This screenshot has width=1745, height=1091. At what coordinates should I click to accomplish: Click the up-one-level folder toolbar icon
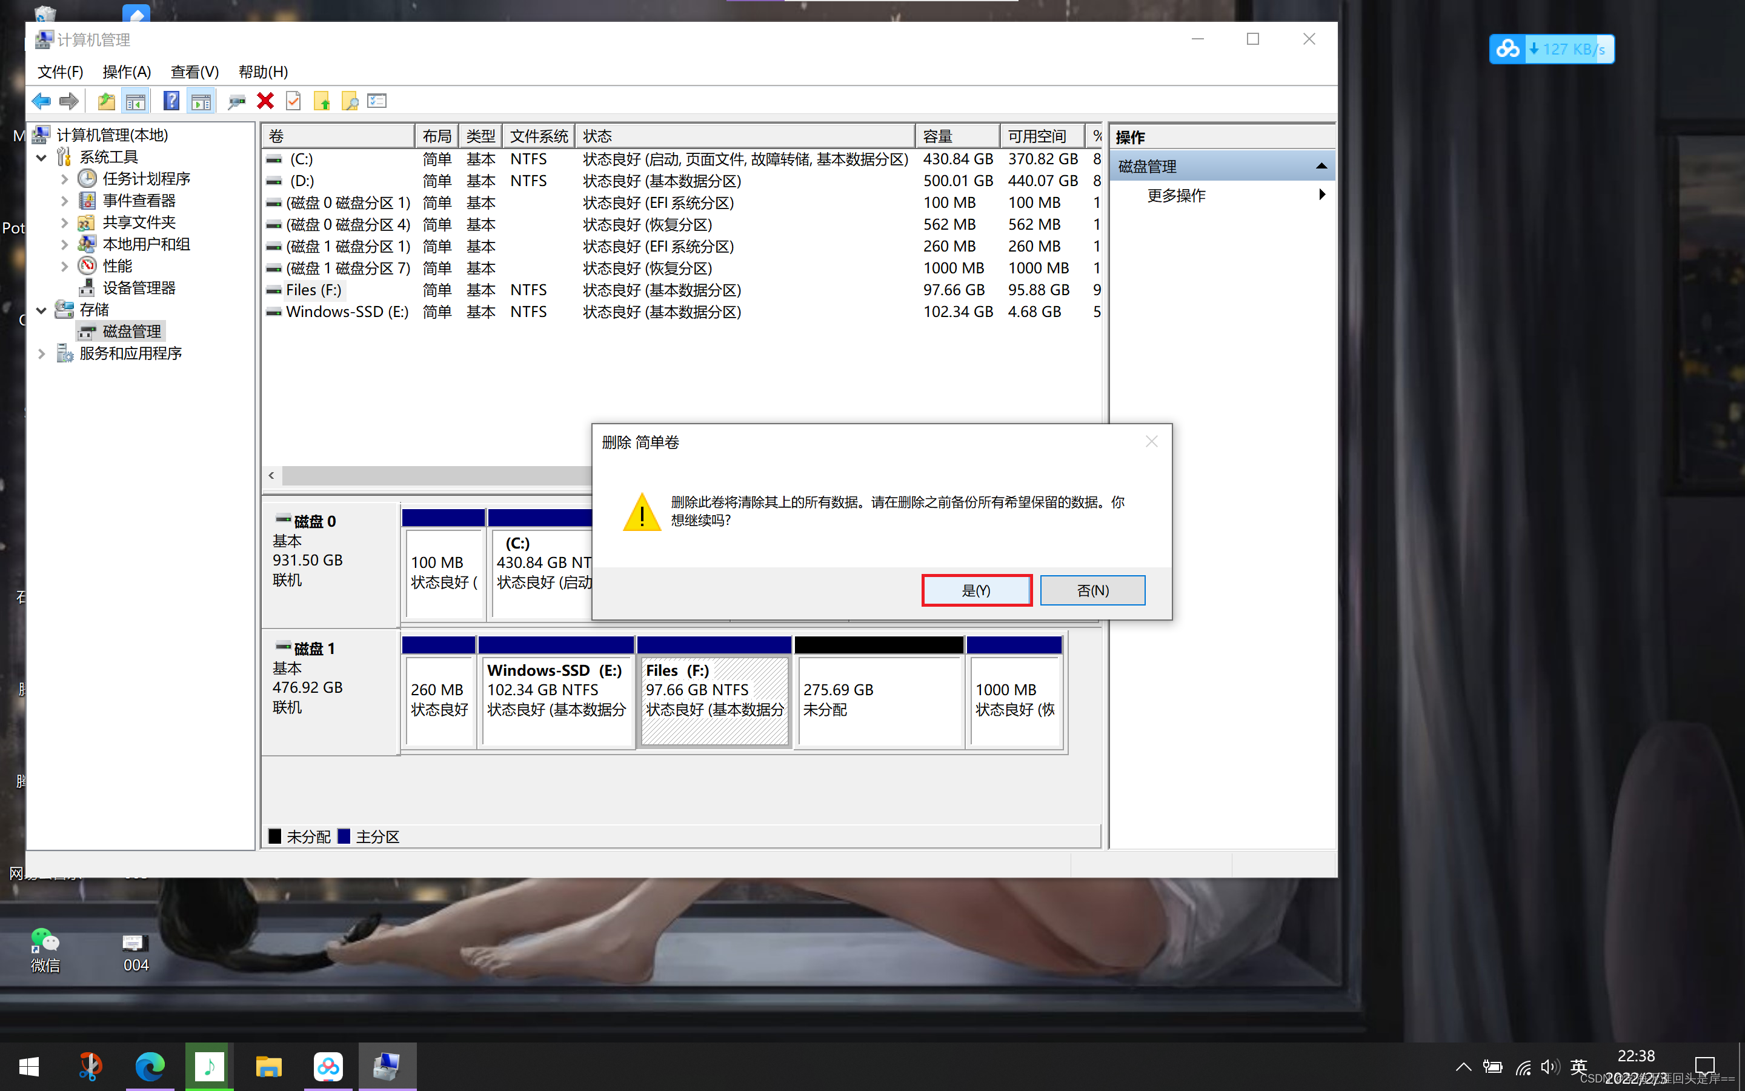click(x=106, y=101)
